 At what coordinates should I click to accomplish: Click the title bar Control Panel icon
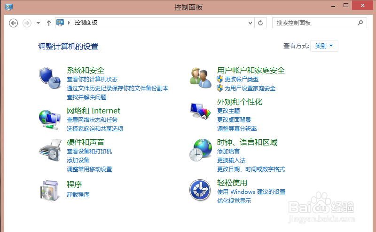9,7
